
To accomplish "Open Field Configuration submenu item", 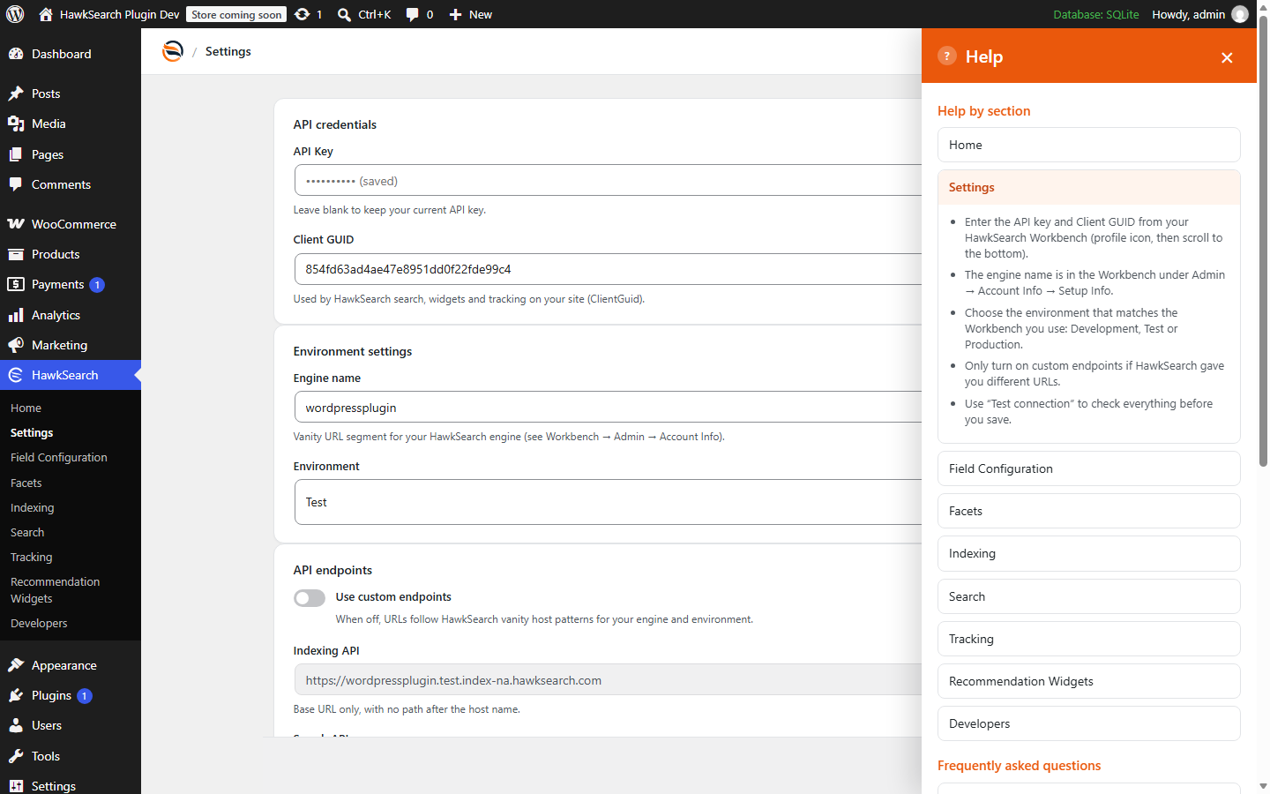I will tap(59, 457).
